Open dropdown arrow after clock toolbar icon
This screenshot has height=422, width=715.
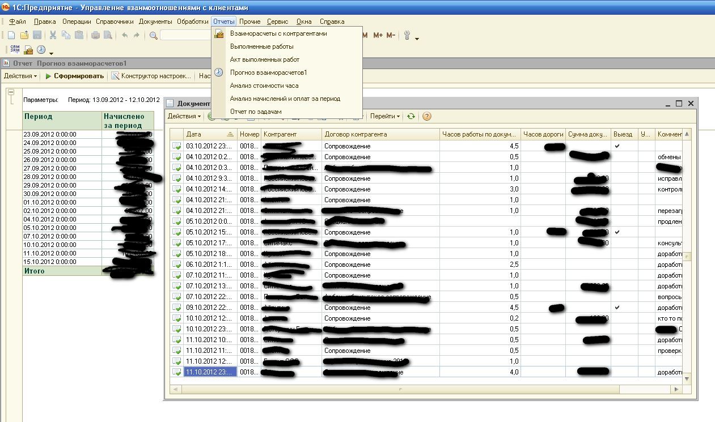click(x=51, y=53)
